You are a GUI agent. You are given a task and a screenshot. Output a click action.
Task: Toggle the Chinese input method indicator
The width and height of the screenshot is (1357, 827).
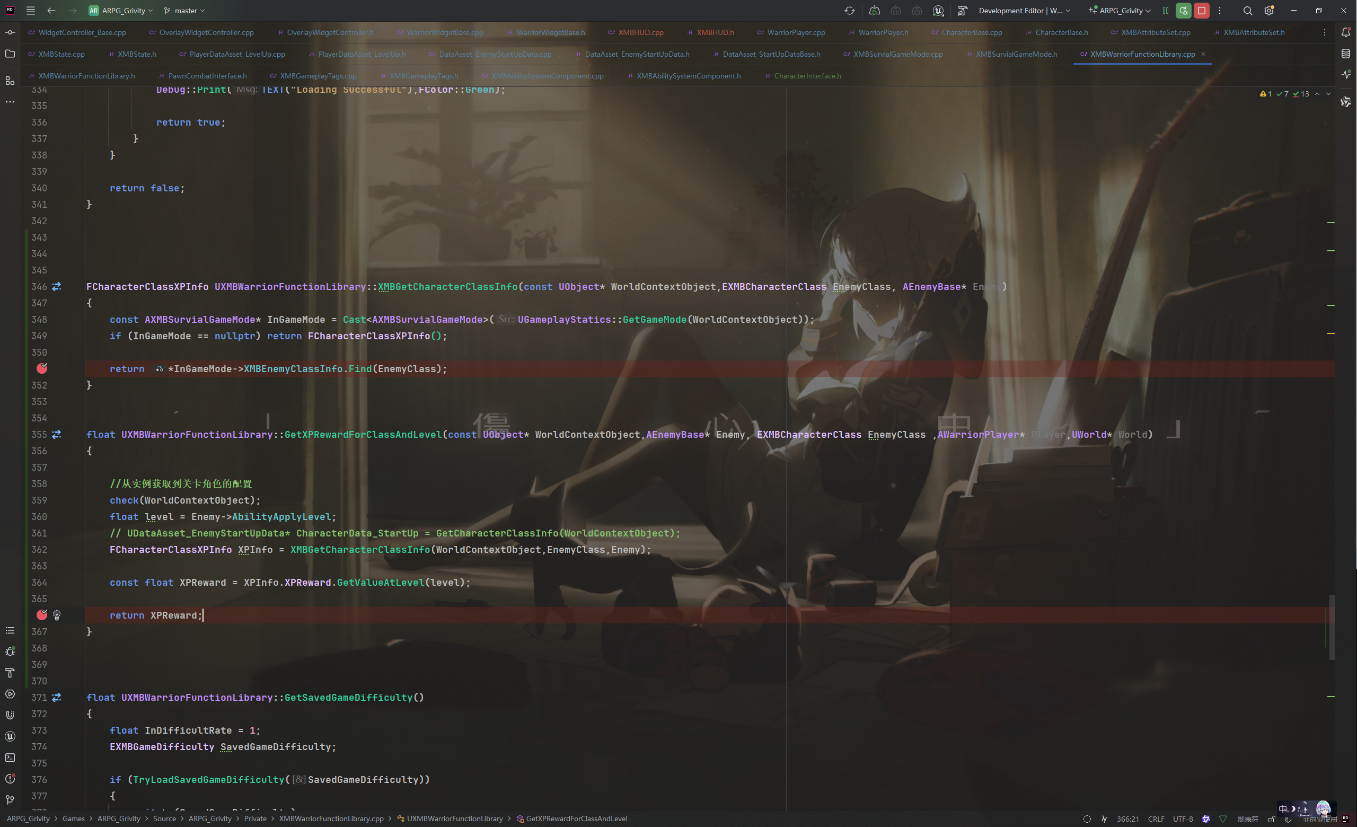(1283, 808)
